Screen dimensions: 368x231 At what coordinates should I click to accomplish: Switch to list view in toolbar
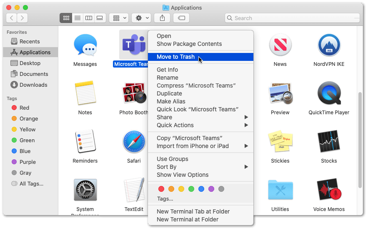pyautogui.click(x=78, y=18)
